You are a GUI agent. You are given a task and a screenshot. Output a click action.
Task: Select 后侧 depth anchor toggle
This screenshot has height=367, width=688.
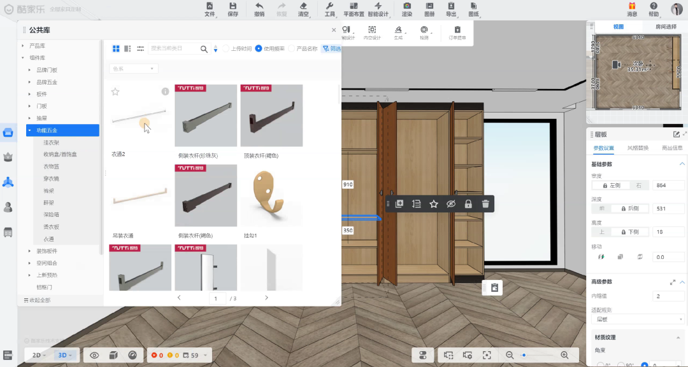[629, 209]
